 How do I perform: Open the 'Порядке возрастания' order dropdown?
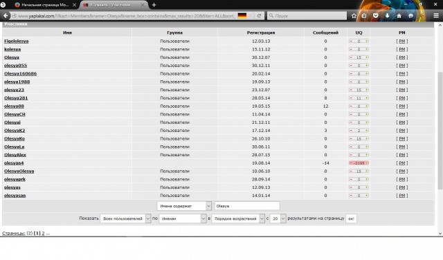pos(238,219)
